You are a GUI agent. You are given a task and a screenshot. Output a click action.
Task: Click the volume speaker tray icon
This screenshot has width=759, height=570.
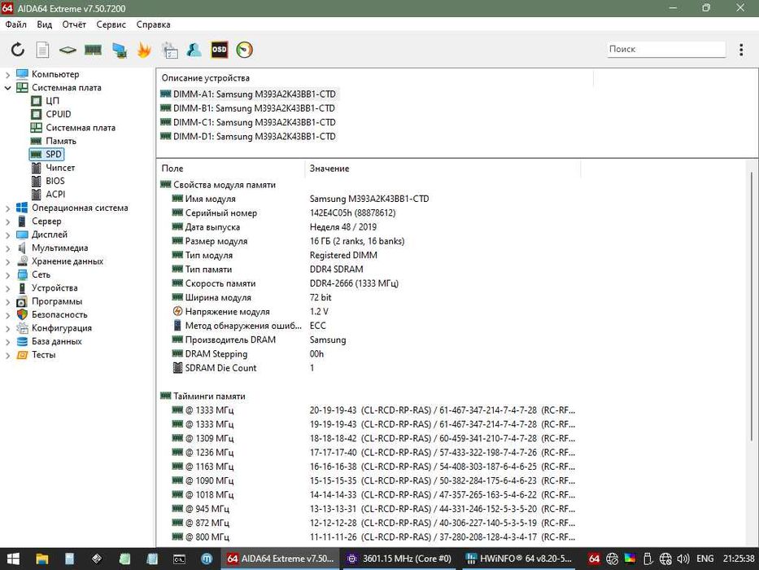683,559
